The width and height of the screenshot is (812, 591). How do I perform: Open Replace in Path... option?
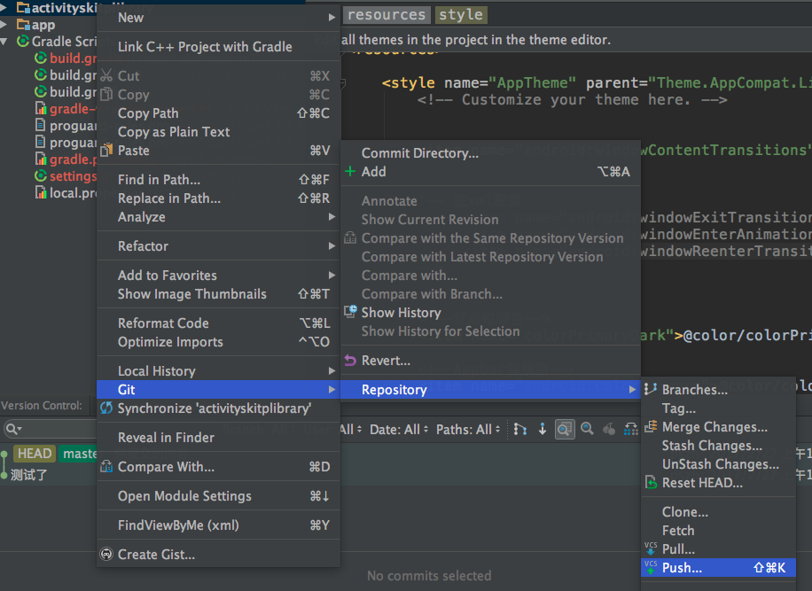(219, 198)
